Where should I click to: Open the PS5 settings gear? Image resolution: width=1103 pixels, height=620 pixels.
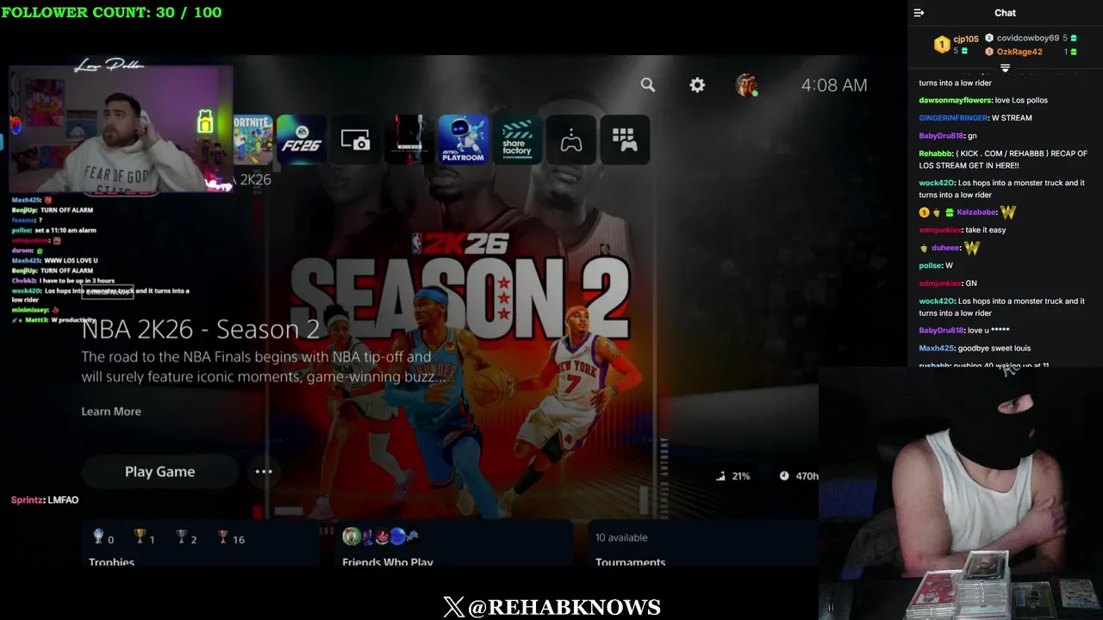pyautogui.click(x=697, y=84)
